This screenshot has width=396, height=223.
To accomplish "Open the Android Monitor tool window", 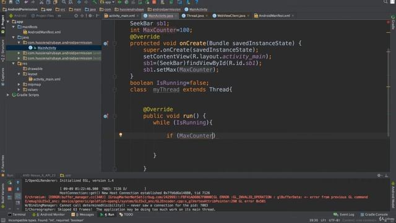I will coord(48,215).
